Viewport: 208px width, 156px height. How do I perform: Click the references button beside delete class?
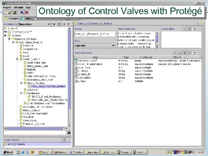(64, 24)
